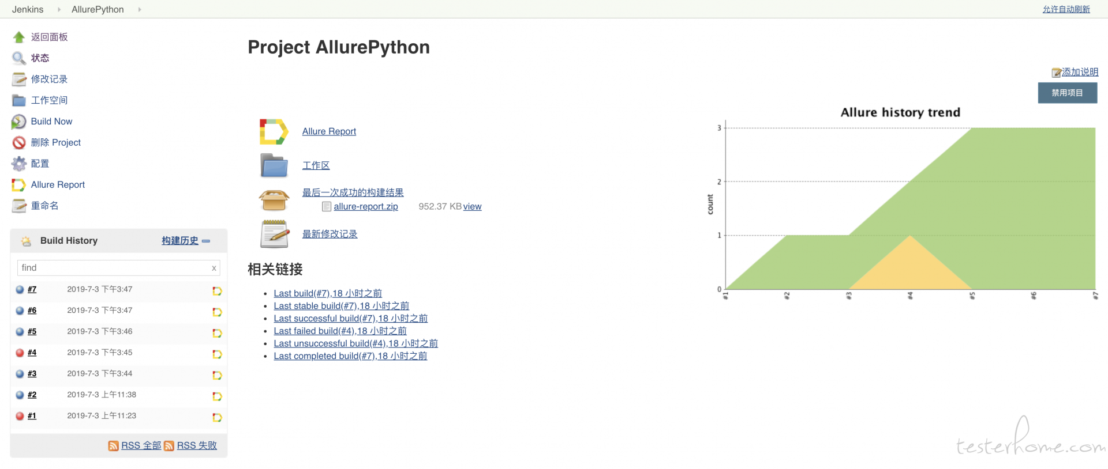
Task: Click the find input field in Build History
Action: pyautogui.click(x=119, y=267)
